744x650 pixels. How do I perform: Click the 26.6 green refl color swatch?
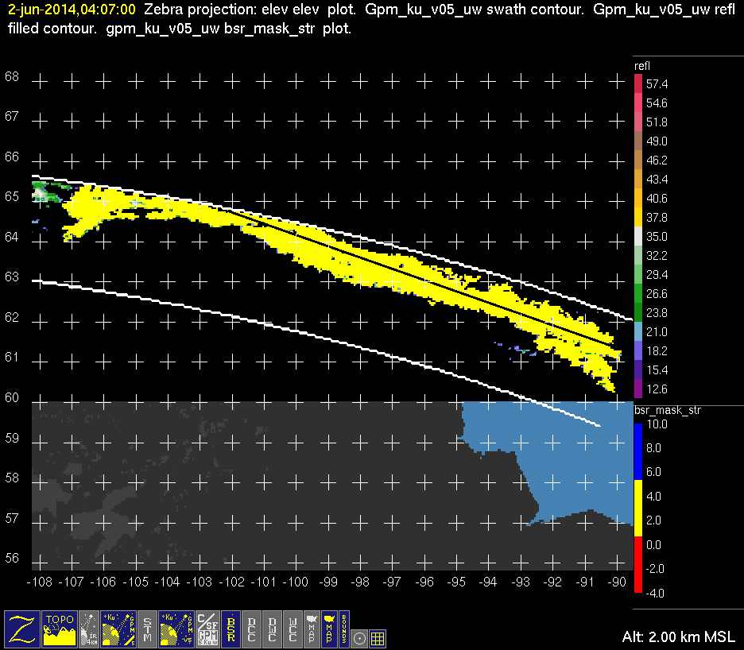(x=638, y=294)
